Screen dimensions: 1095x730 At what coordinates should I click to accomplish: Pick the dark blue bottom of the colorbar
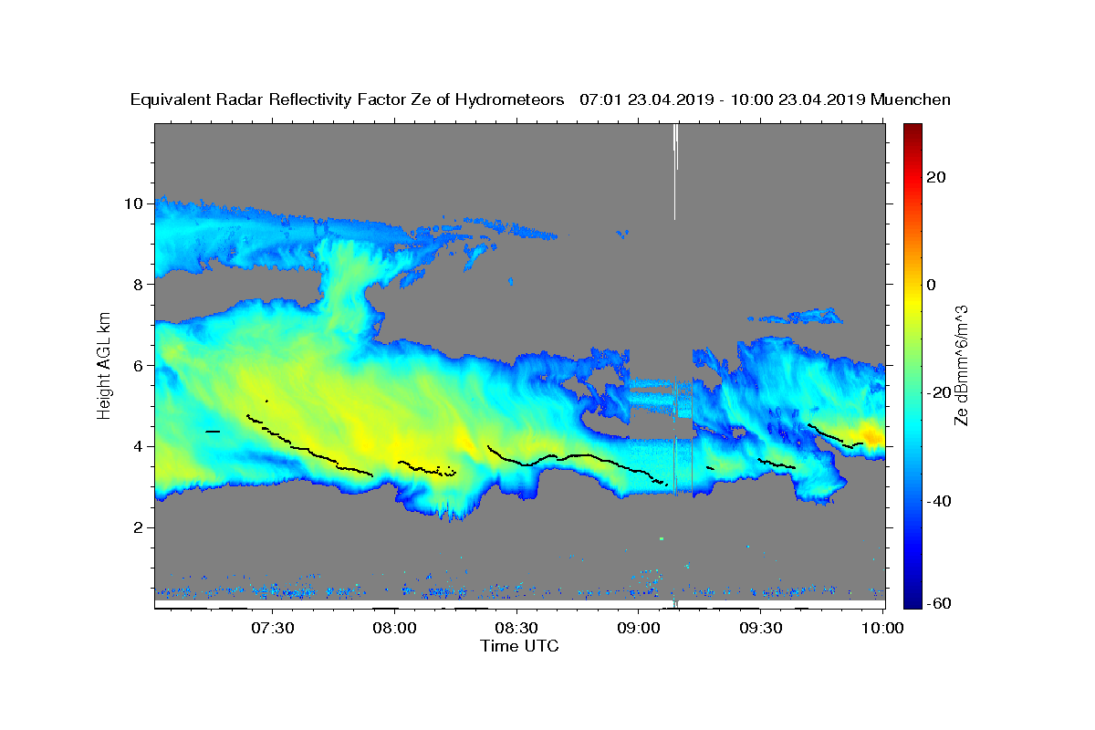tap(912, 600)
